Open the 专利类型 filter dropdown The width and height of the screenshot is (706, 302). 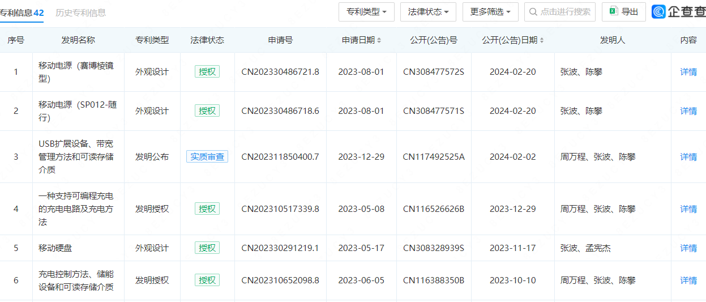pos(366,11)
